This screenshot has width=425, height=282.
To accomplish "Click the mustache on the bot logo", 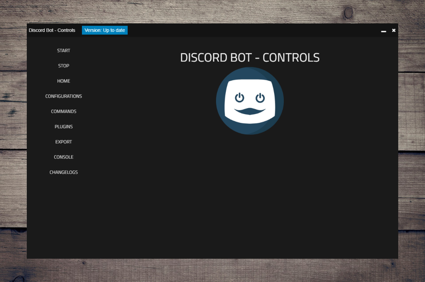I will point(250,111).
